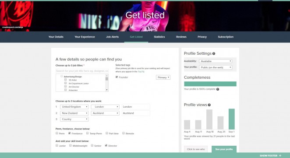Click the Aug 4 profile views bar
290x158 pixels.
[187, 125]
